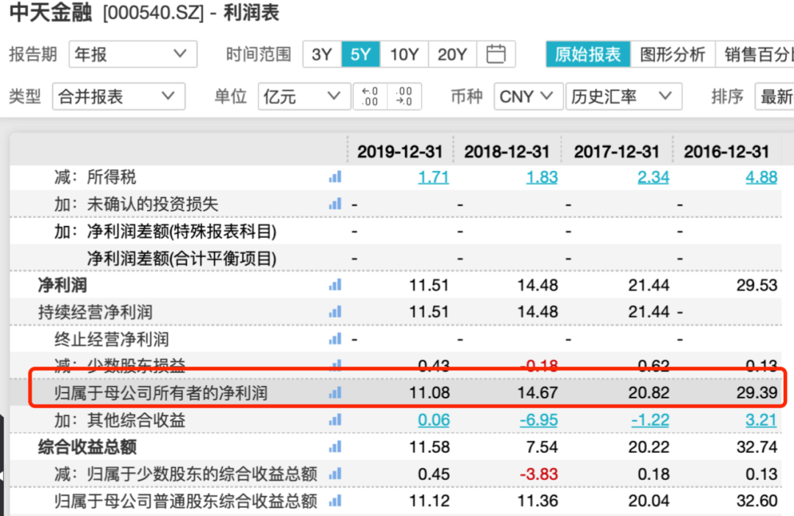Open chart icon for 净利润 row
This screenshot has width=794, height=516.
click(x=335, y=285)
